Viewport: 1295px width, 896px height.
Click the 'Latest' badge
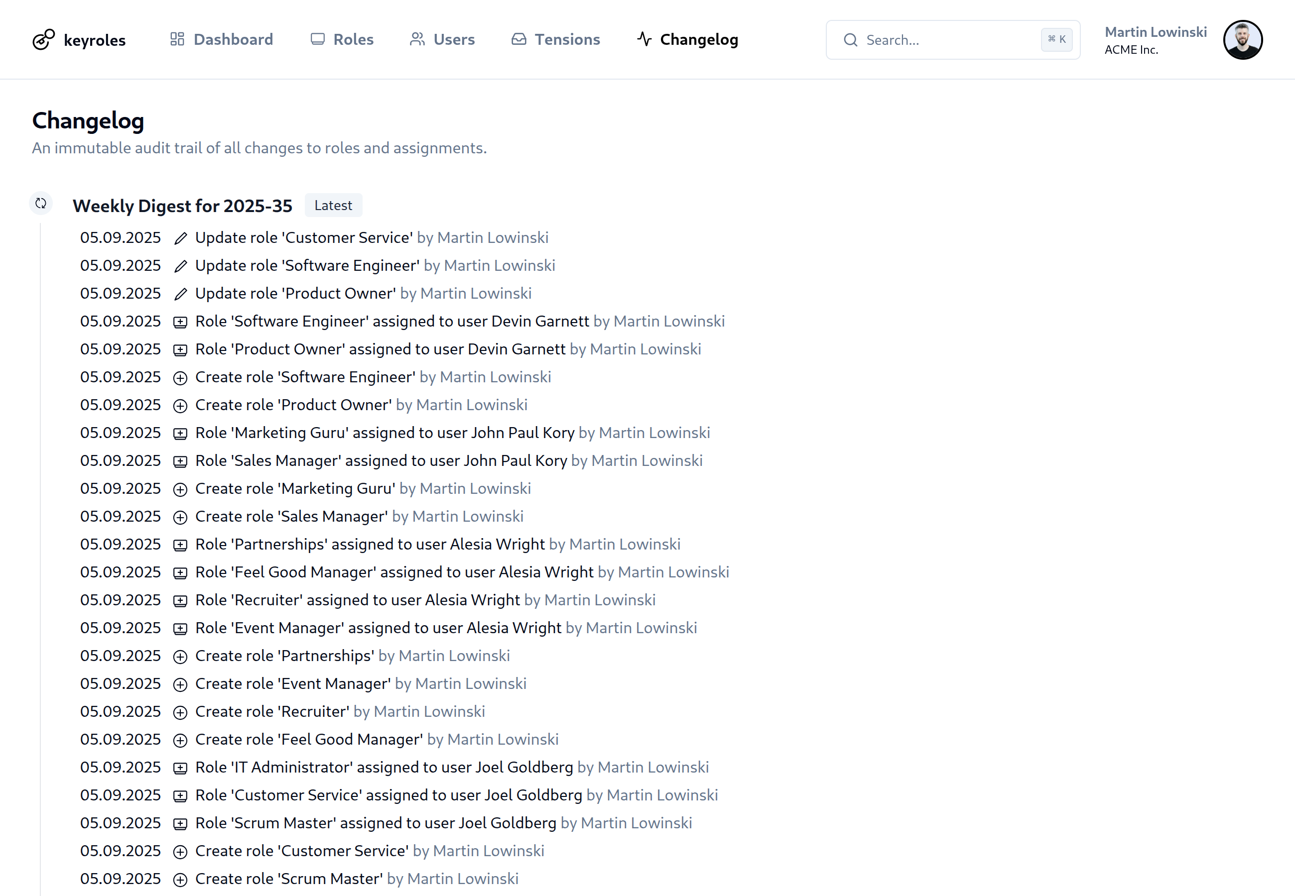333,205
